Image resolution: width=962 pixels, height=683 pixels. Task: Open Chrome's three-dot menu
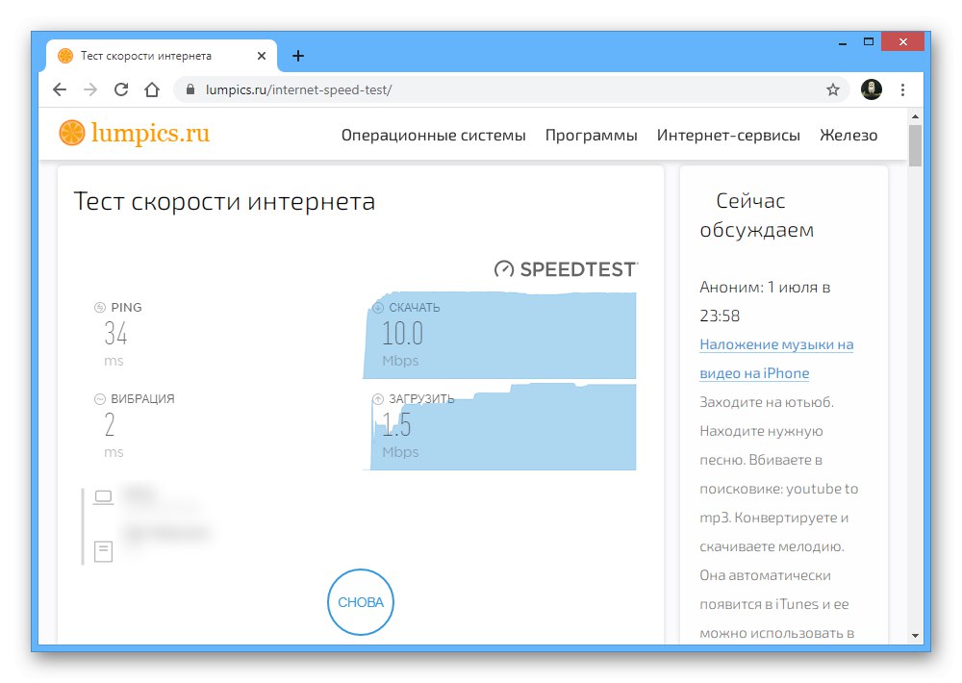point(901,89)
